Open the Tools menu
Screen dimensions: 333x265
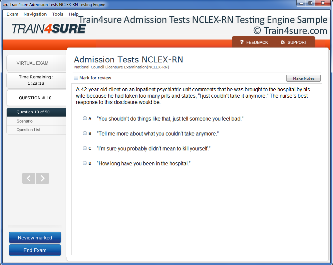click(x=58, y=14)
